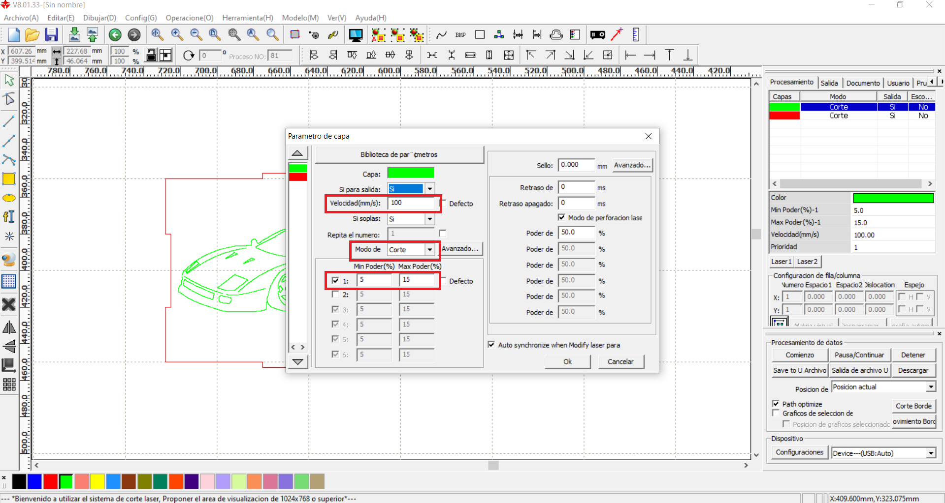The height and width of the screenshot is (503, 945).
Task: Open the Biblioteca de parametros button
Action: click(x=399, y=154)
